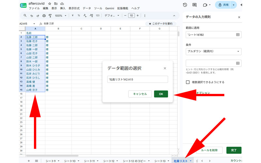Select column A header
The height and width of the screenshot is (163, 261).
[x=35, y=29]
